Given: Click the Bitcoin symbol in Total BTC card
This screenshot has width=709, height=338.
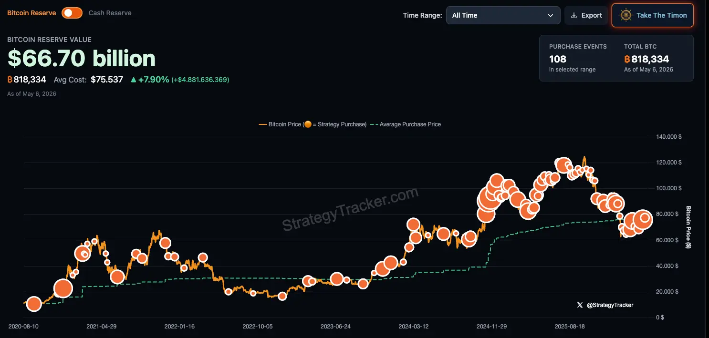Looking at the screenshot, I should (x=627, y=59).
